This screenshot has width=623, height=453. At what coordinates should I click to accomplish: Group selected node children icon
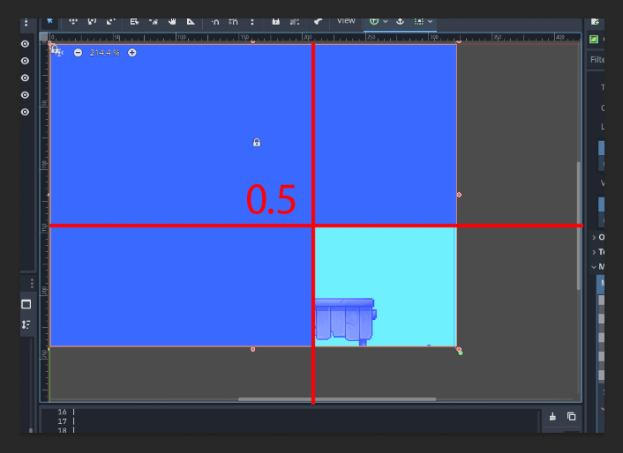pyautogui.click(x=295, y=21)
